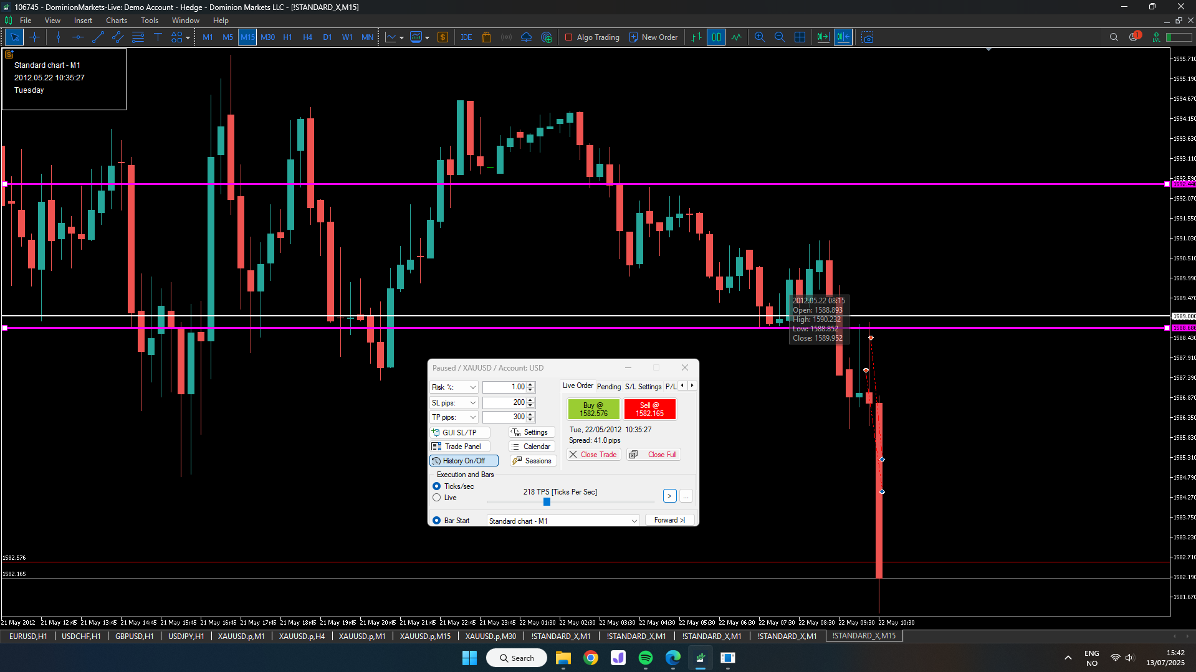Open the Insert menu
This screenshot has height=672, width=1196.
(83, 21)
